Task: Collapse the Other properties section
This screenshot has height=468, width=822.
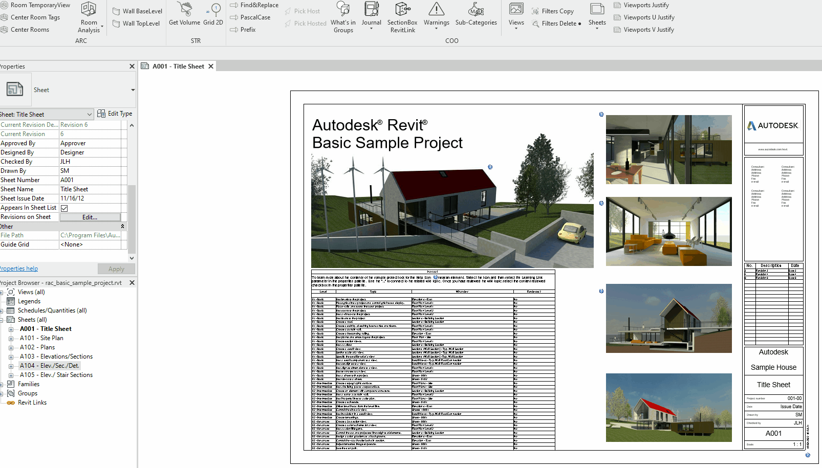Action: [x=122, y=226]
